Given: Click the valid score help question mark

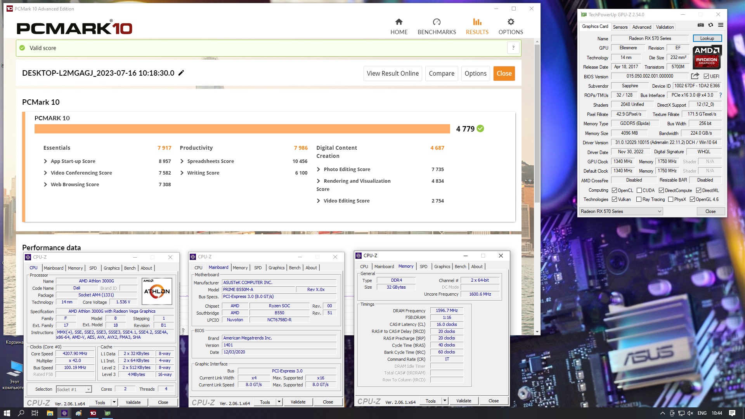Looking at the screenshot, I should pyautogui.click(x=513, y=48).
